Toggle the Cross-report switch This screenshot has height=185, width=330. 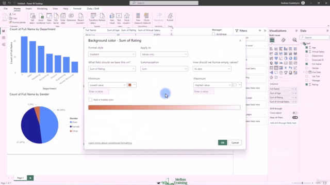[x=295, y=113]
